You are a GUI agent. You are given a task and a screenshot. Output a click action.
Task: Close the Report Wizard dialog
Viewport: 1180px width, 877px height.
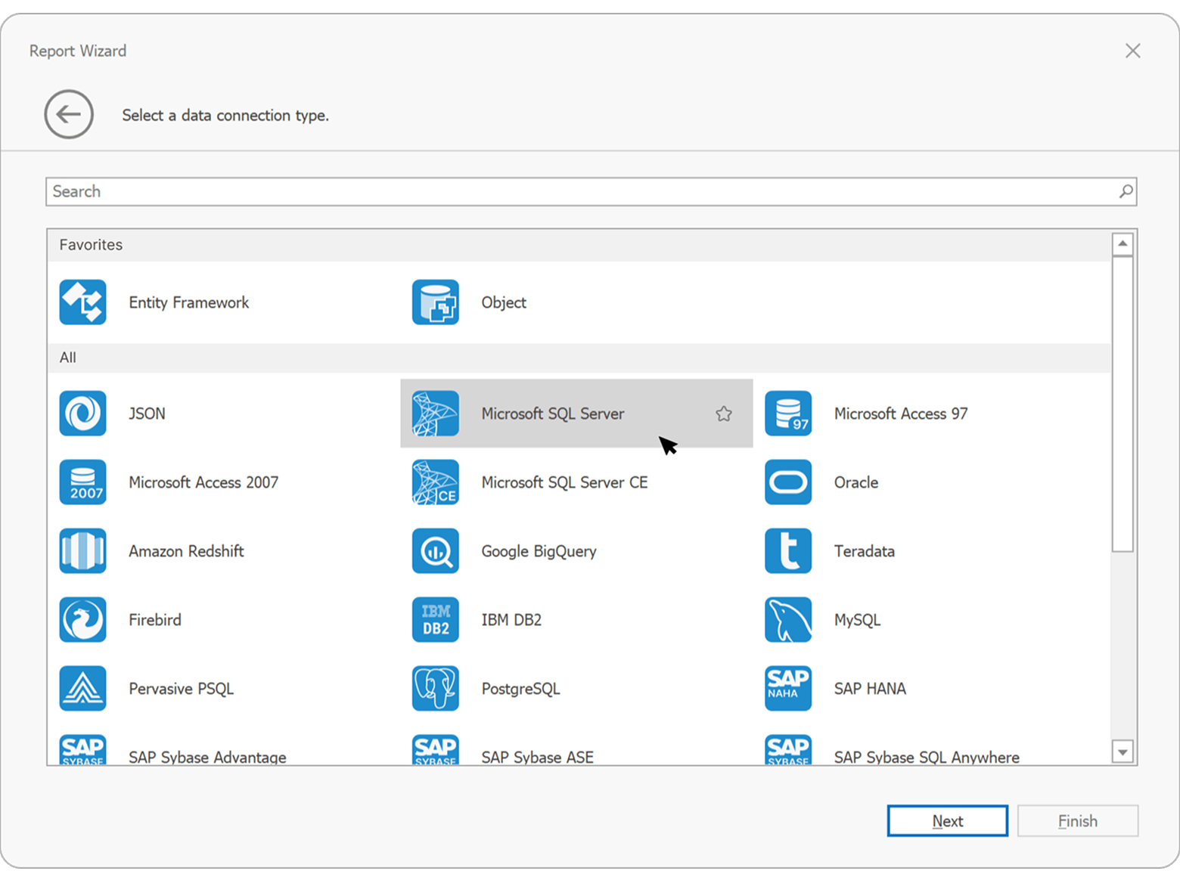point(1132,51)
